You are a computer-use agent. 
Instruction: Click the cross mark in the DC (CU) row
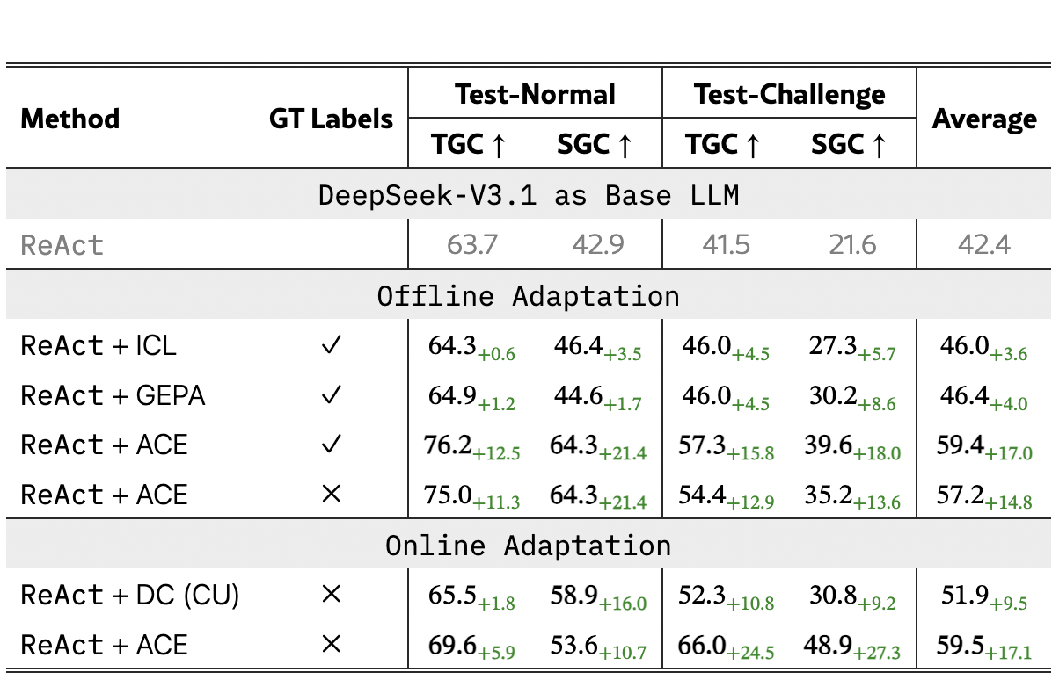tap(331, 596)
